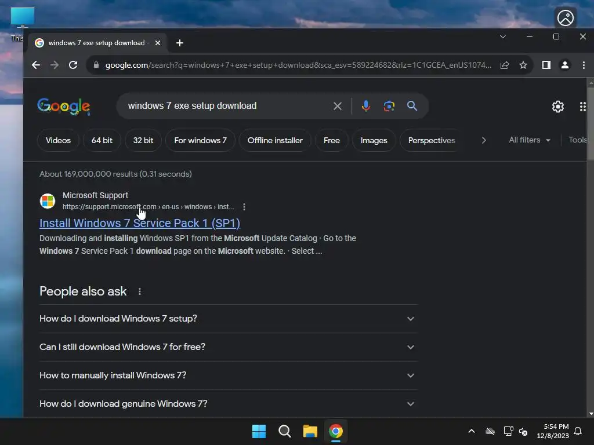The width and height of the screenshot is (594, 445).
Task: Select the 64 bit filter chip
Action: (102, 140)
